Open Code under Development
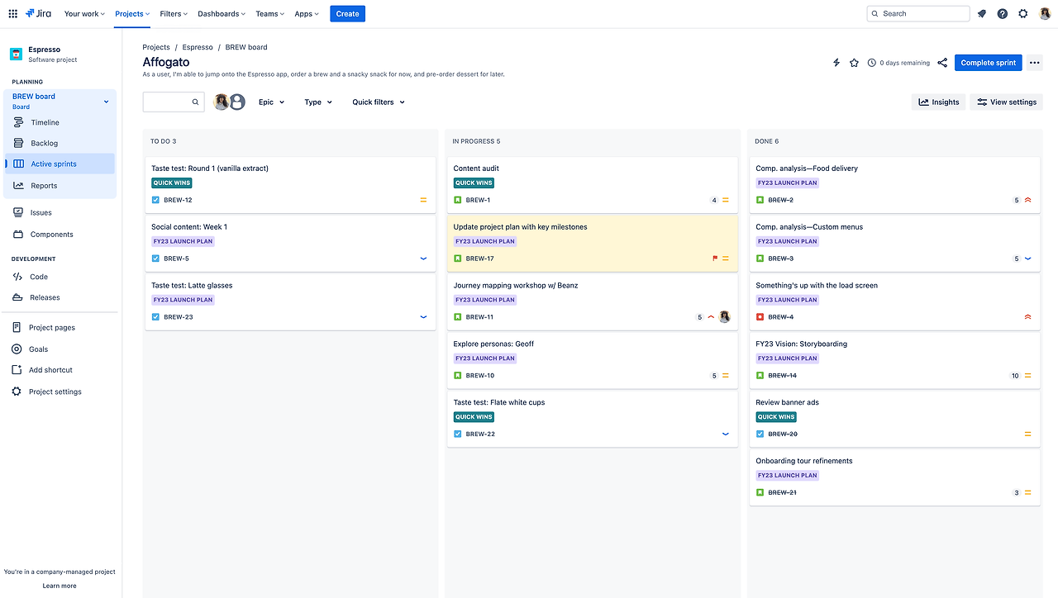This screenshot has height=598, width=1058. coord(60,277)
